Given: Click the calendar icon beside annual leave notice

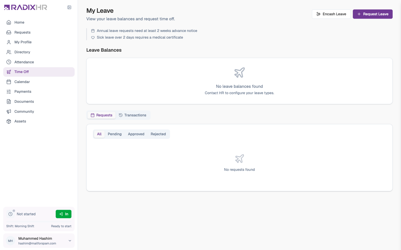Looking at the screenshot, I should 93,31.
